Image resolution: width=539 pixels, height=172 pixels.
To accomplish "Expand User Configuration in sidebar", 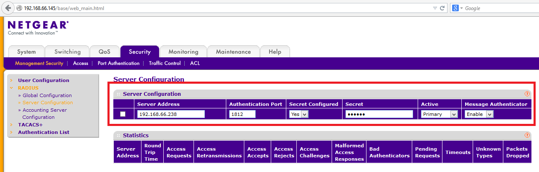I will pos(43,80).
